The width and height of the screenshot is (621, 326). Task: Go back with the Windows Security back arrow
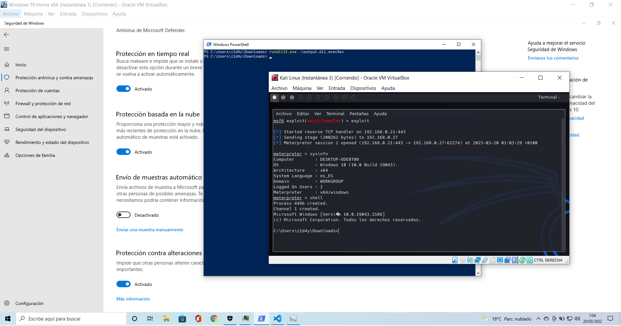6,35
